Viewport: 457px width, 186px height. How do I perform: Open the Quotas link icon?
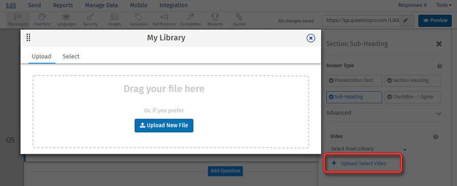pos(239,20)
